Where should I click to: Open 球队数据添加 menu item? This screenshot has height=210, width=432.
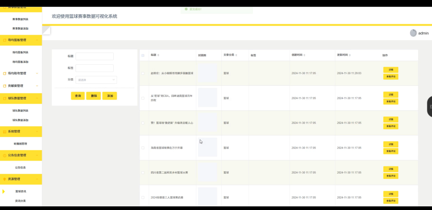point(20,120)
